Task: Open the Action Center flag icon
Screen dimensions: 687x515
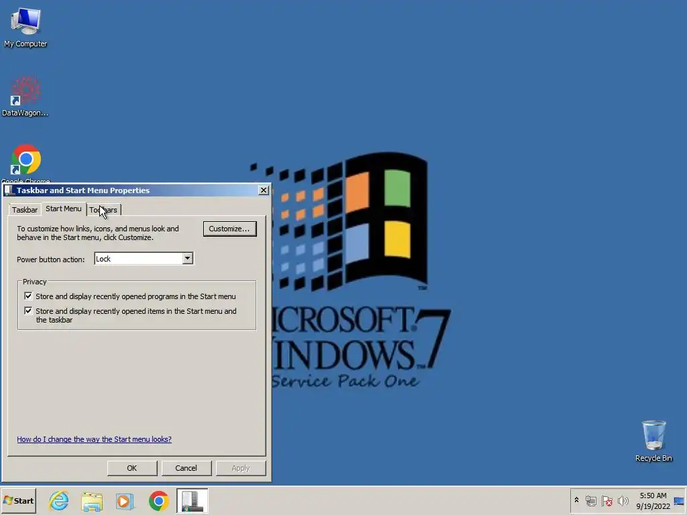Action: pyautogui.click(x=606, y=500)
